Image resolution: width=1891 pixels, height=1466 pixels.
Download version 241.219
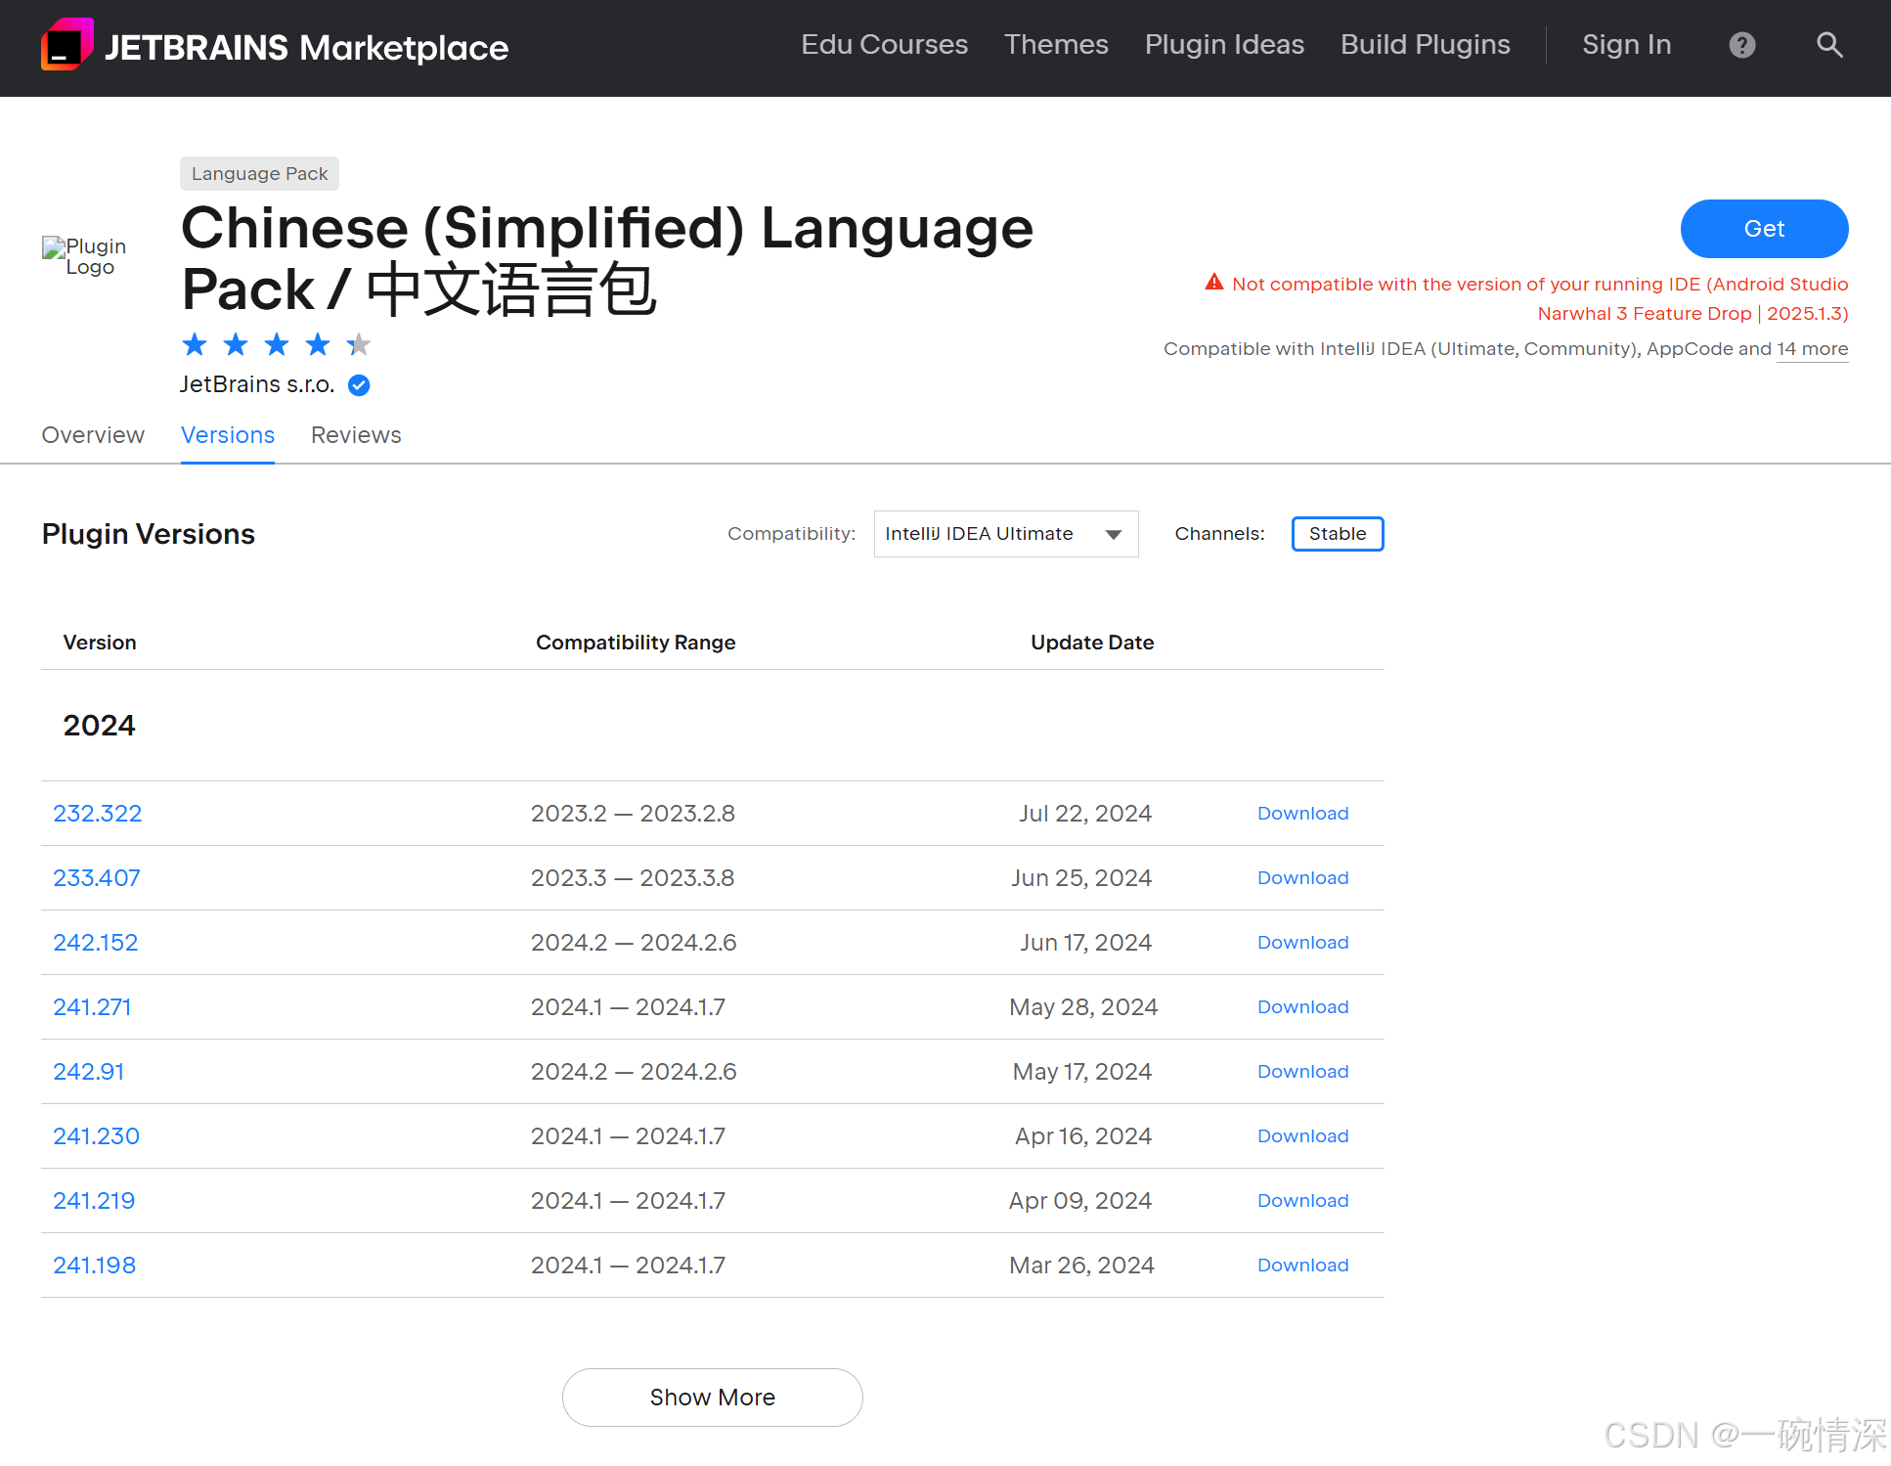(x=1302, y=1201)
